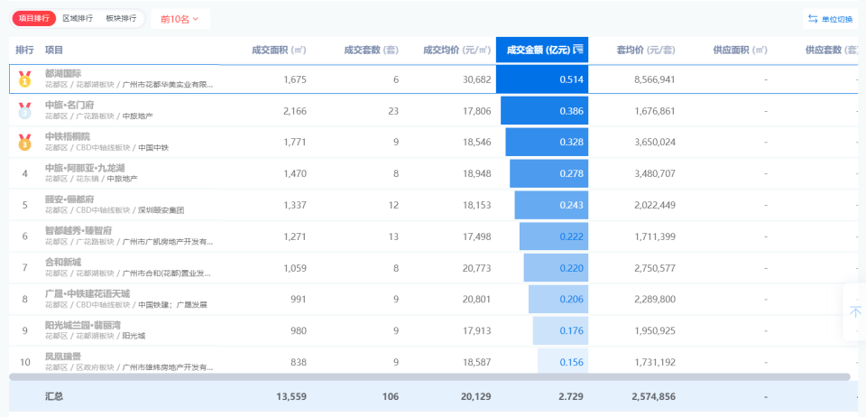Click the 0.156 amount bar for 凤凰瑞景
Viewport: 866px width, 417px height.
(563, 361)
